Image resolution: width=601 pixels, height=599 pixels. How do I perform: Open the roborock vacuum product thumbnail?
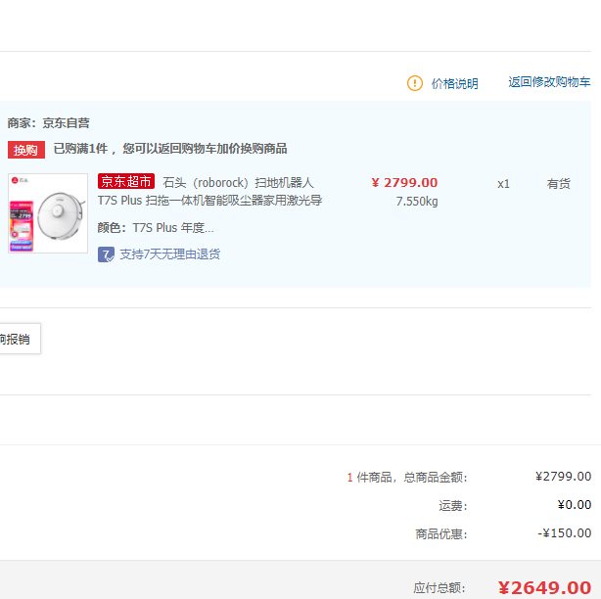[48, 213]
